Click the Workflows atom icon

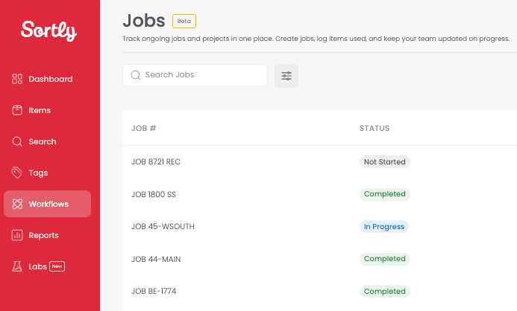click(x=17, y=204)
